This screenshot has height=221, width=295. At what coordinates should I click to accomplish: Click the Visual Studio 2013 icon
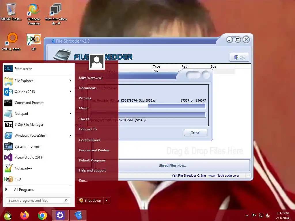point(8,157)
